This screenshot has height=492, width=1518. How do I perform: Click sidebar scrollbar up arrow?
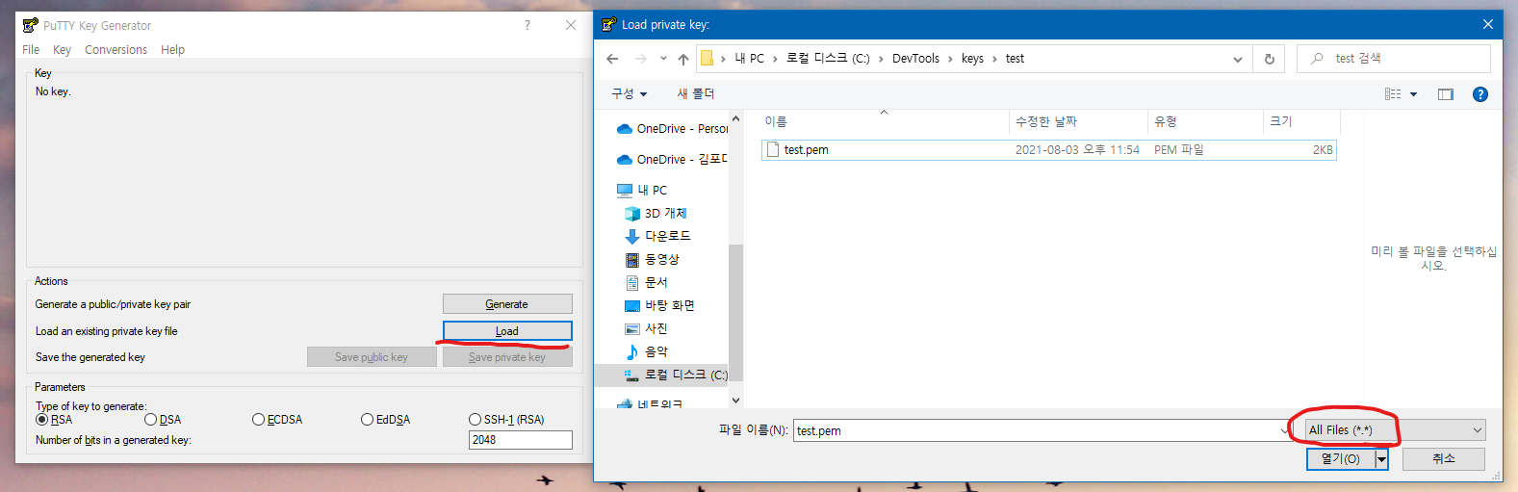tap(736, 118)
